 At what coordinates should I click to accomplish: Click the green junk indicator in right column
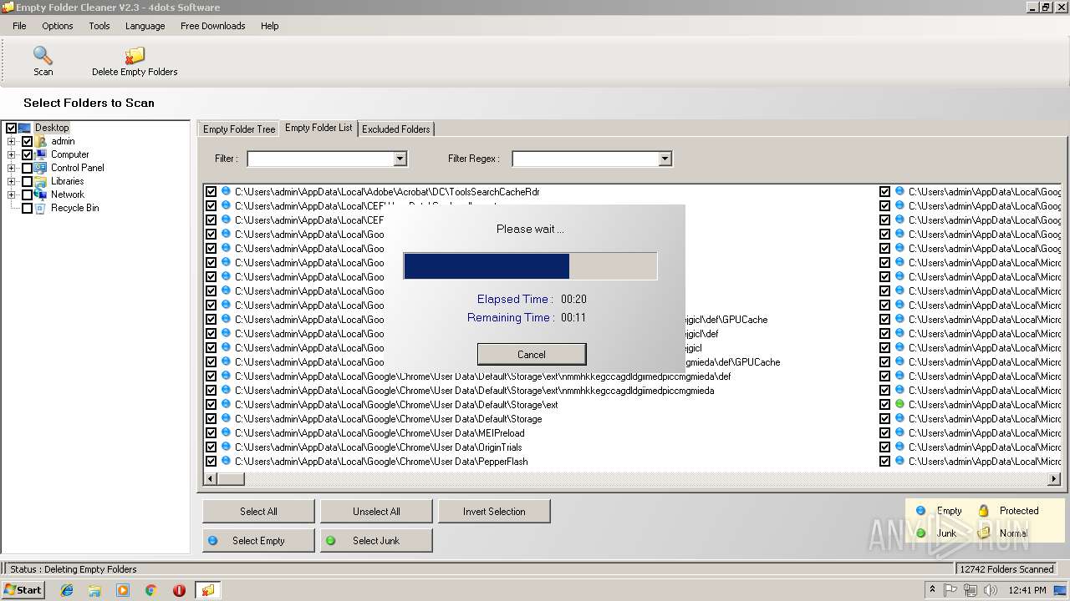(899, 404)
